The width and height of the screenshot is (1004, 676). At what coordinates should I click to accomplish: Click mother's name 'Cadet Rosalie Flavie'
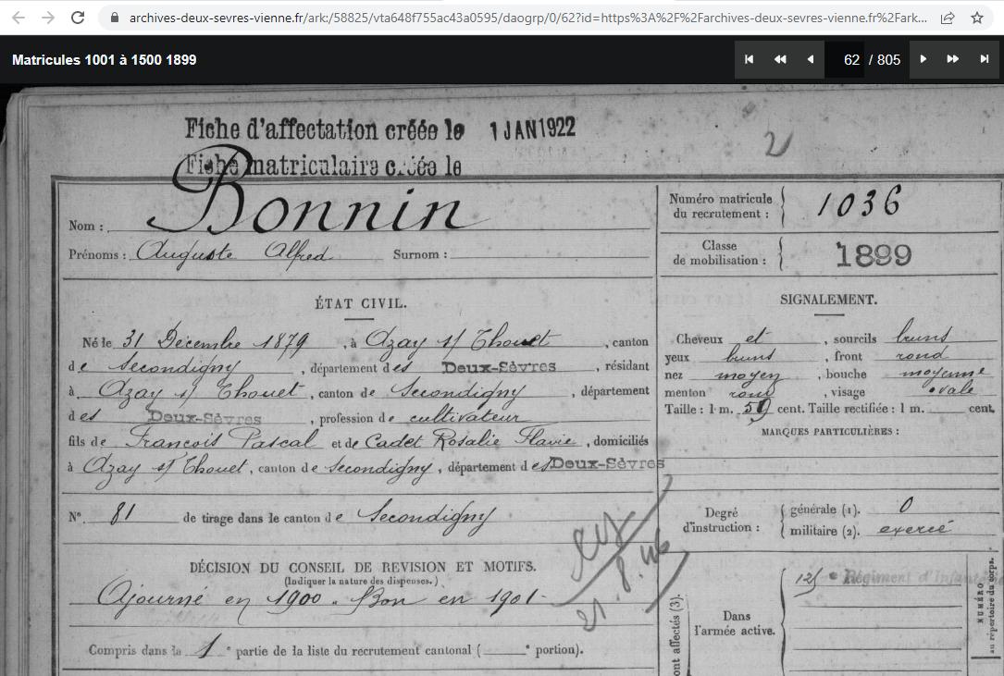point(471,439)
